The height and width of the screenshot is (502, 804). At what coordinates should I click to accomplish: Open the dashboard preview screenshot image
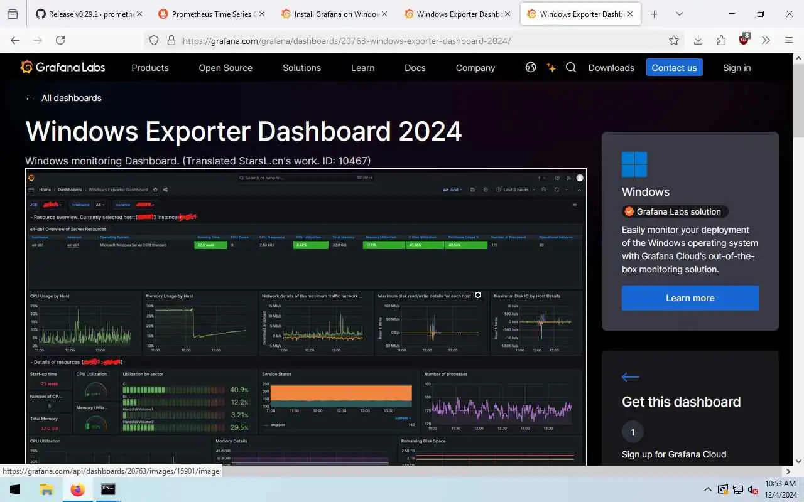306,317
